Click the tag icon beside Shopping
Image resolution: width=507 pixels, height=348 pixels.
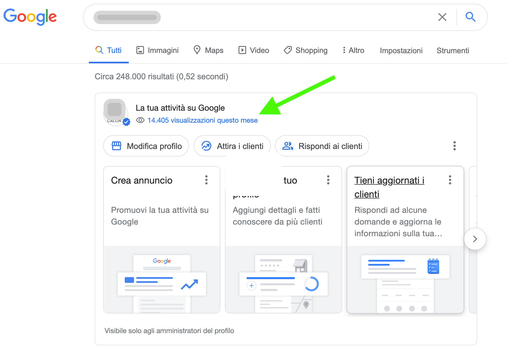[288, 50]
